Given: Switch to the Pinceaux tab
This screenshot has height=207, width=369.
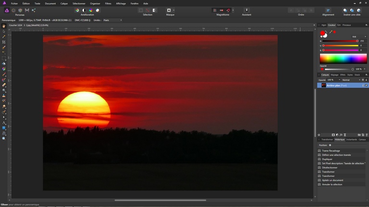Looking at the screenshot, I should pos(346,25).
